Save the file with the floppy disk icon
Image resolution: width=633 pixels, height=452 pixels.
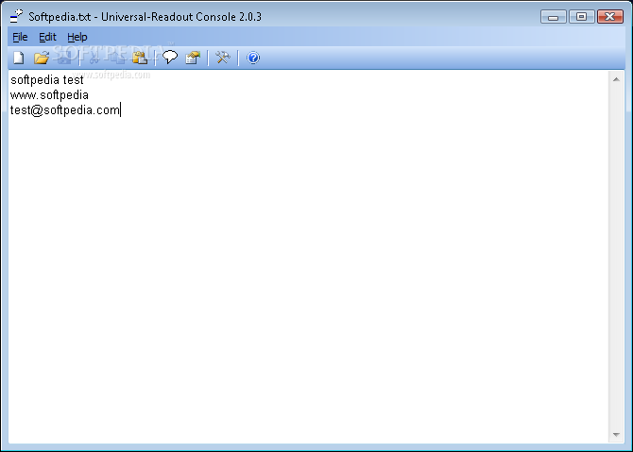tap(64, 58)
